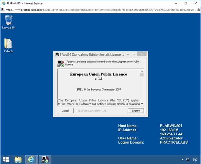Screen dimensions: 201x164
Task: Click the Practice Labs site favicon
Action: [x=3, y=10]
